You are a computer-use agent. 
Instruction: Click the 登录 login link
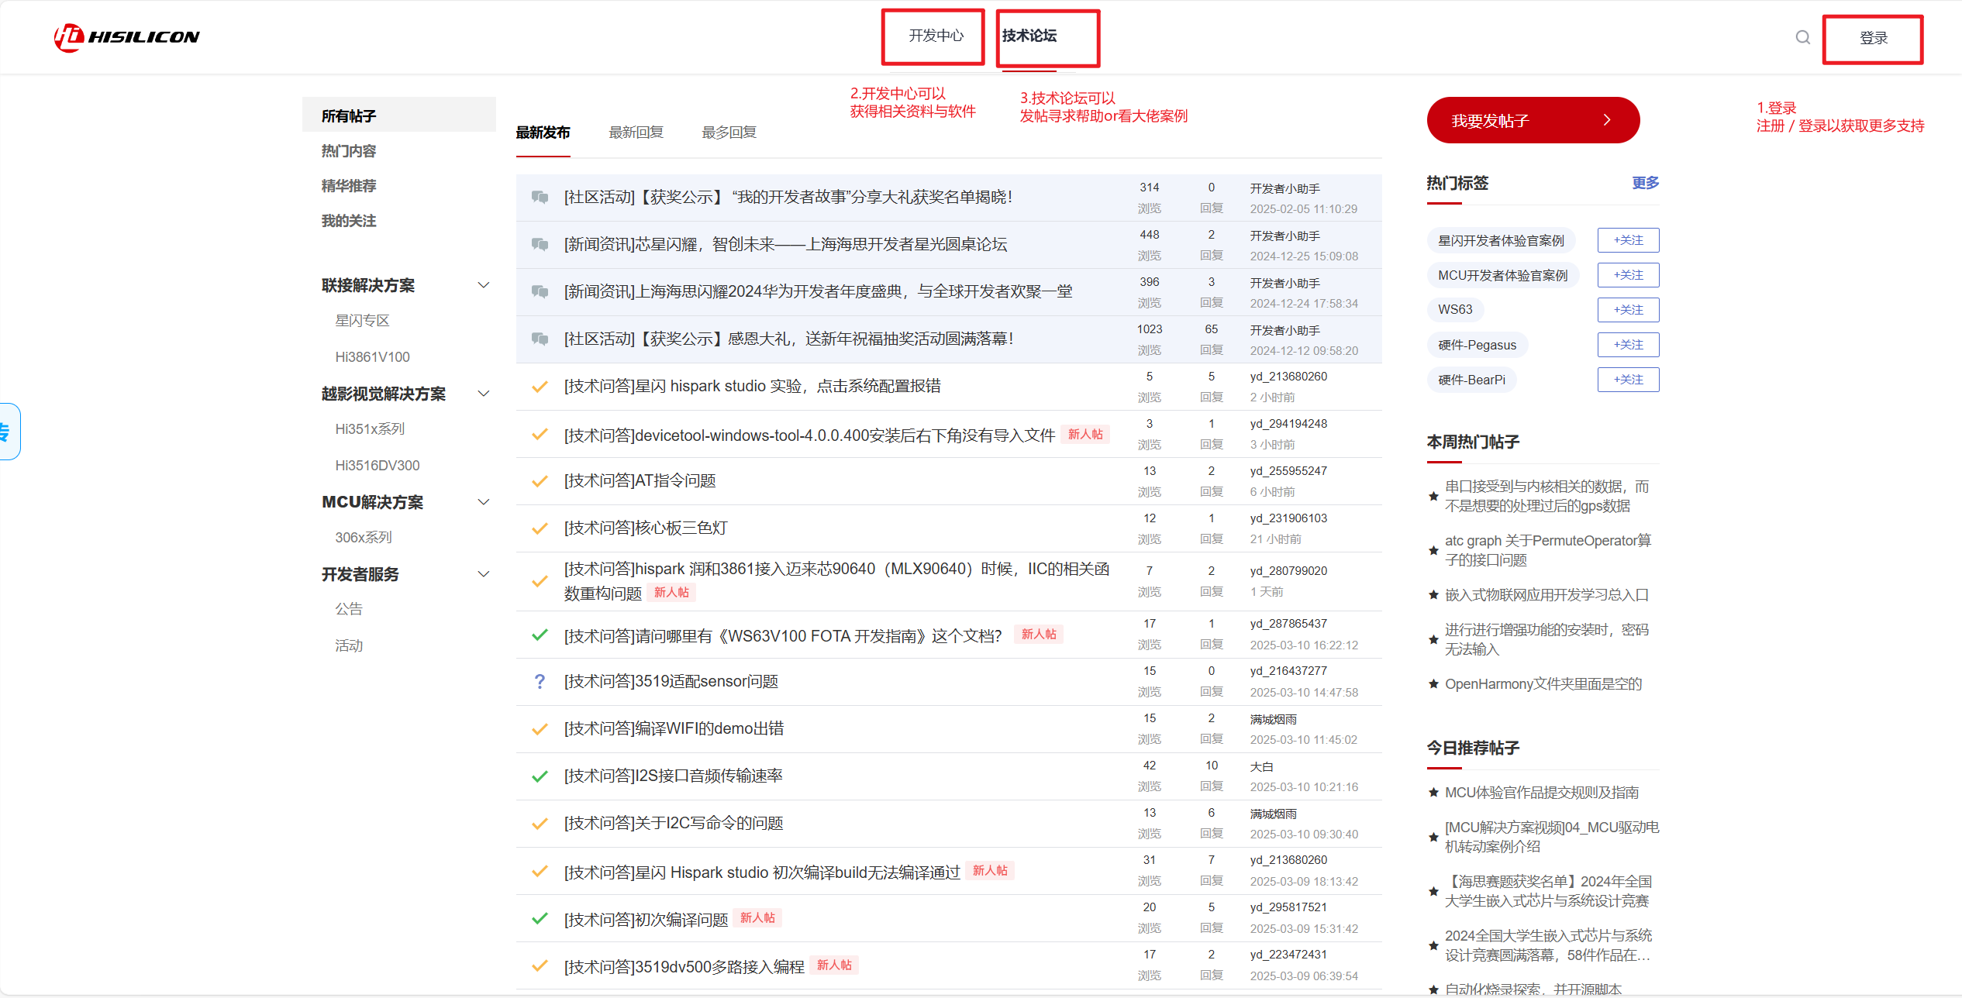1873,38
